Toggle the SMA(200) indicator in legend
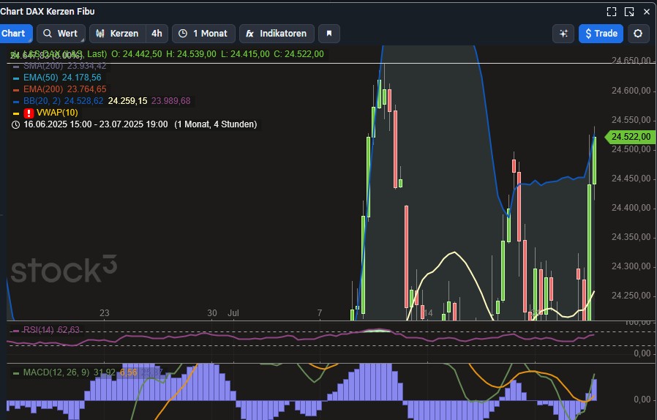Viewport: 657px width, 420px height. coord(64,66)
